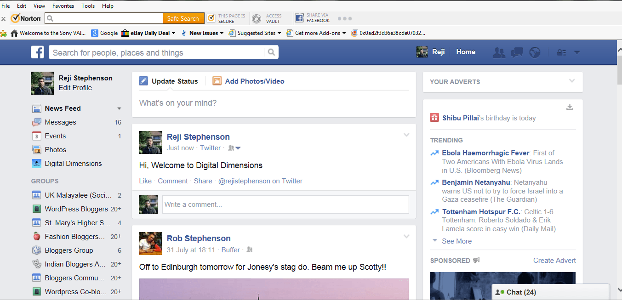Click the Ebola trending arrow icon
The height and width of the screenshot is (301, 622).
[434, 153]
